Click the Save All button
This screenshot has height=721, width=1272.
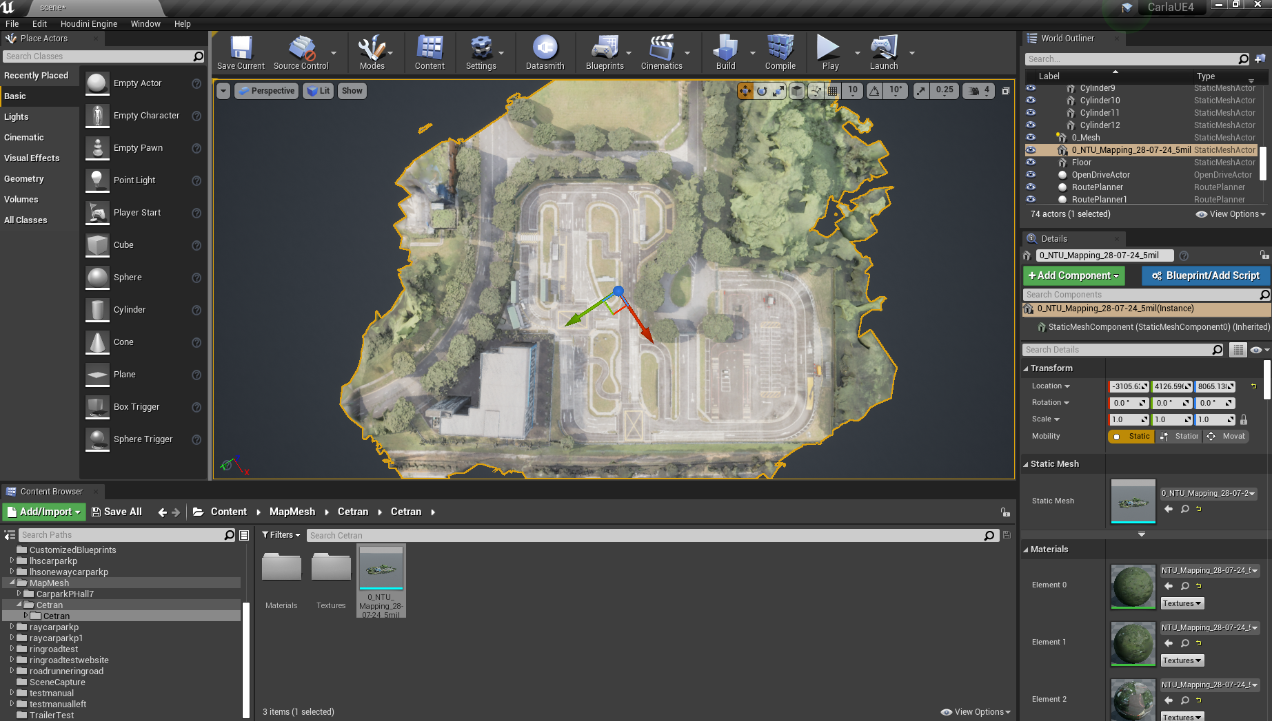pyautogui.click(x=117, y=512)
